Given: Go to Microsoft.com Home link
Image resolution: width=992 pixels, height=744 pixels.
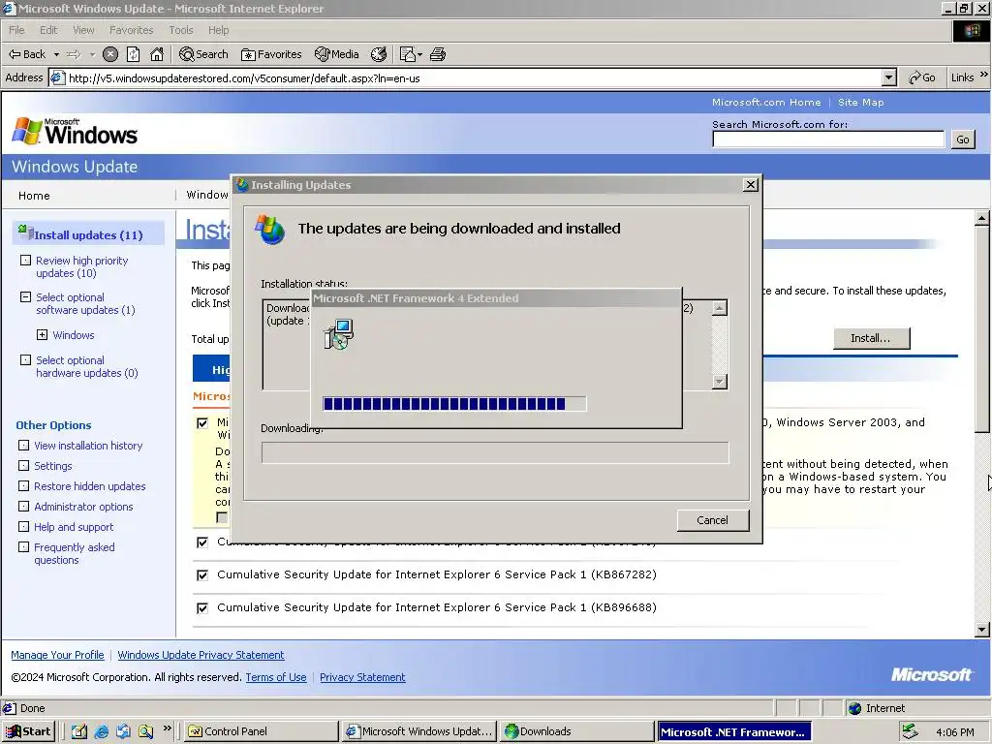Looking at the screenshot, I should [x=766, y=102].
